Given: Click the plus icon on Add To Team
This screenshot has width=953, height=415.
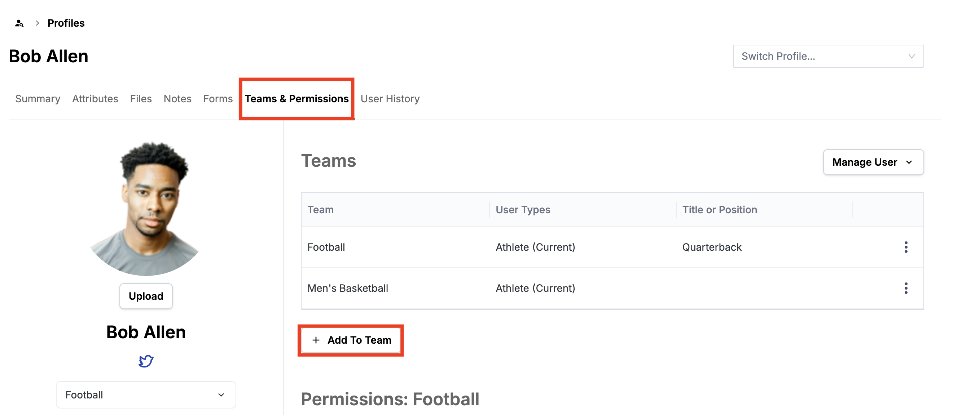Looking at the screenshot, I should [316, 340].
